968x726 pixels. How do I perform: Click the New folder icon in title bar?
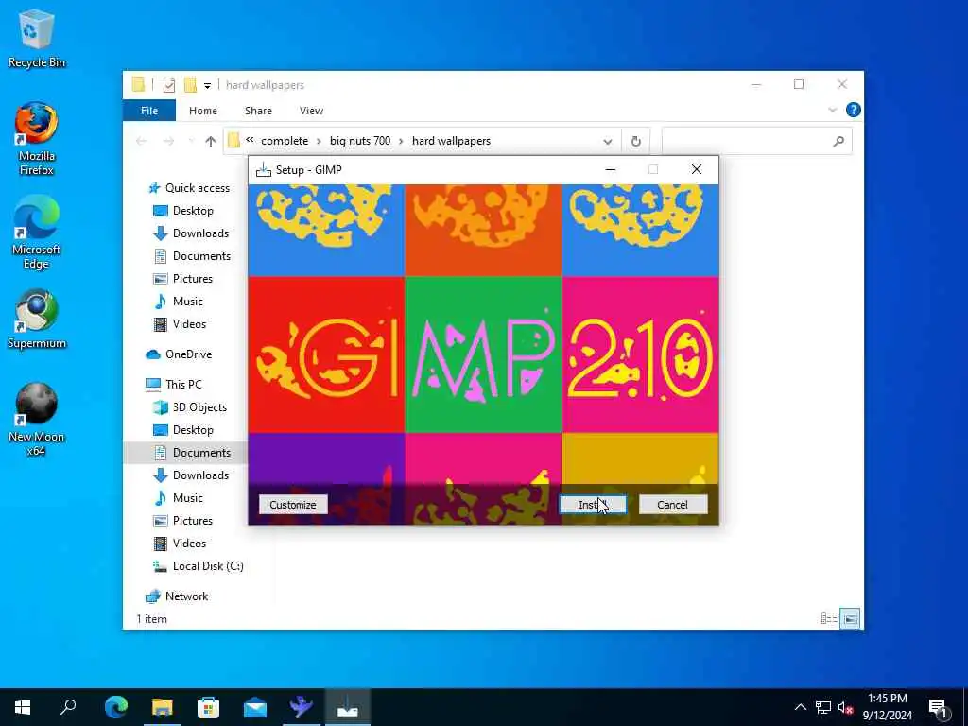coord(190,84)
